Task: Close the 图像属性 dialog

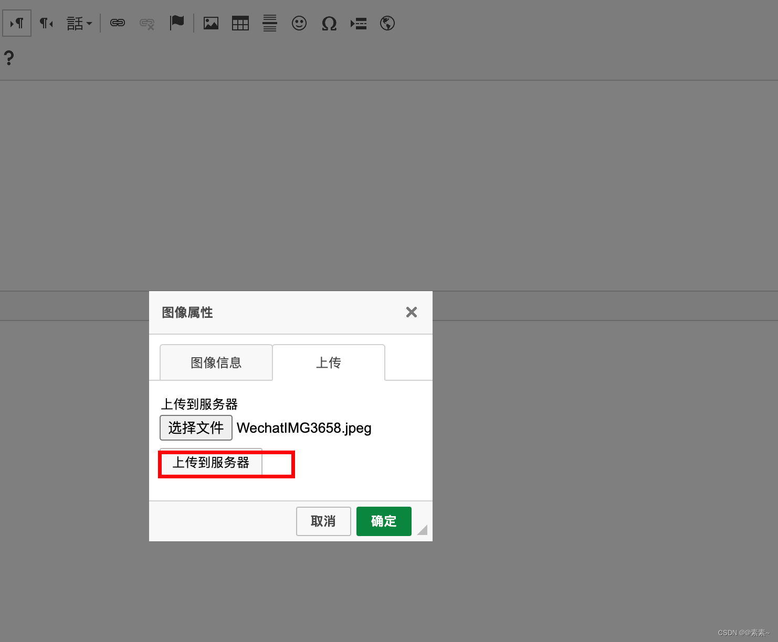Action: point(412,312)
